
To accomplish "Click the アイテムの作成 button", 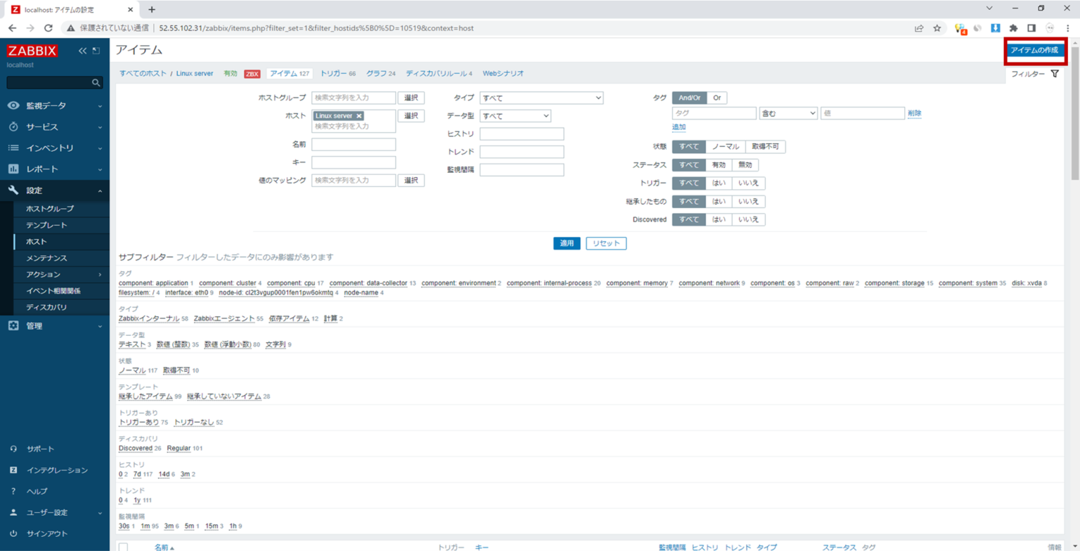I will pyautogui.click(x=1034, y=50).
